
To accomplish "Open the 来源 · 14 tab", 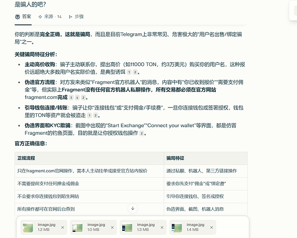I will coord(50,17).
